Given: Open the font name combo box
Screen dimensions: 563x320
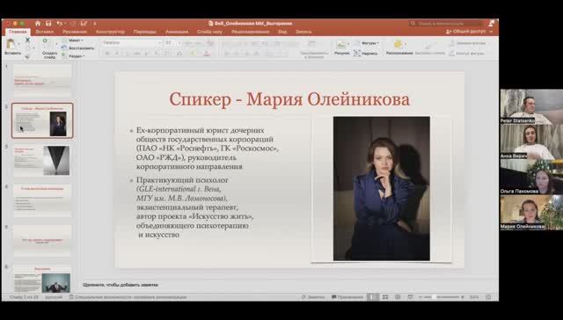Looking at the screenshot, I should coord(132,43).
